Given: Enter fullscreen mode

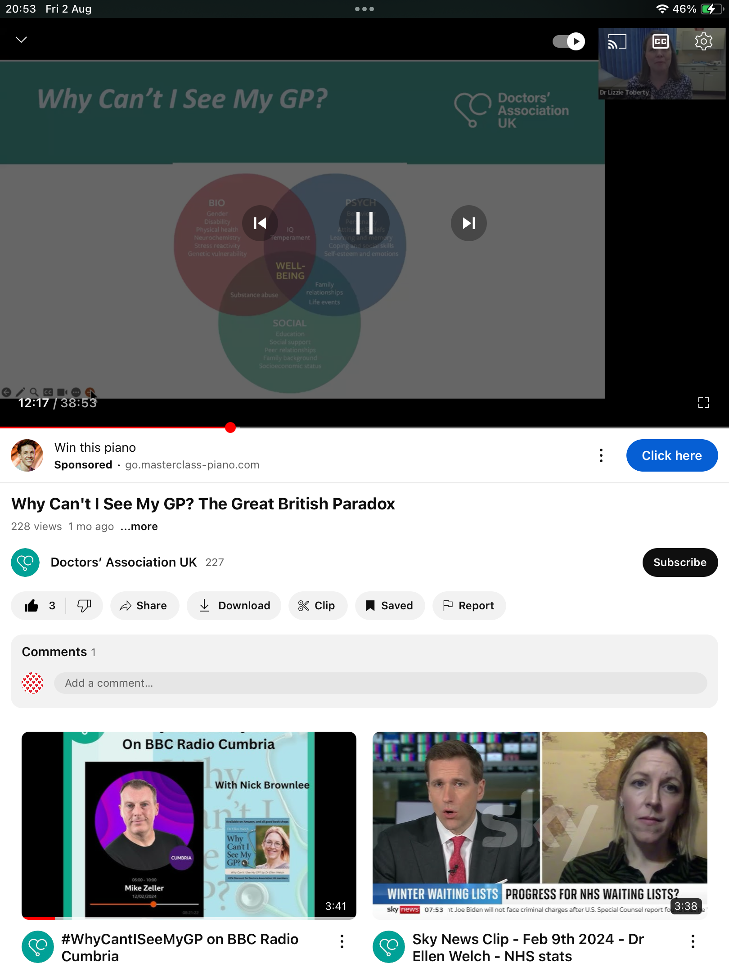Looking at the screenshot, I should point(703,403).
